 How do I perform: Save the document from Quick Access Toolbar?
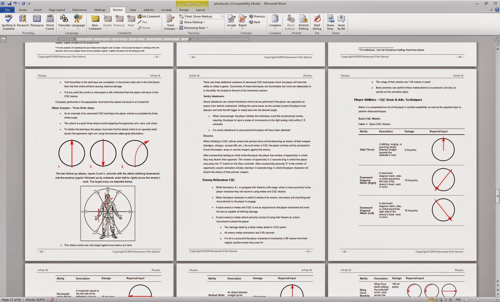pyautogui.click(x=9, y=3)
